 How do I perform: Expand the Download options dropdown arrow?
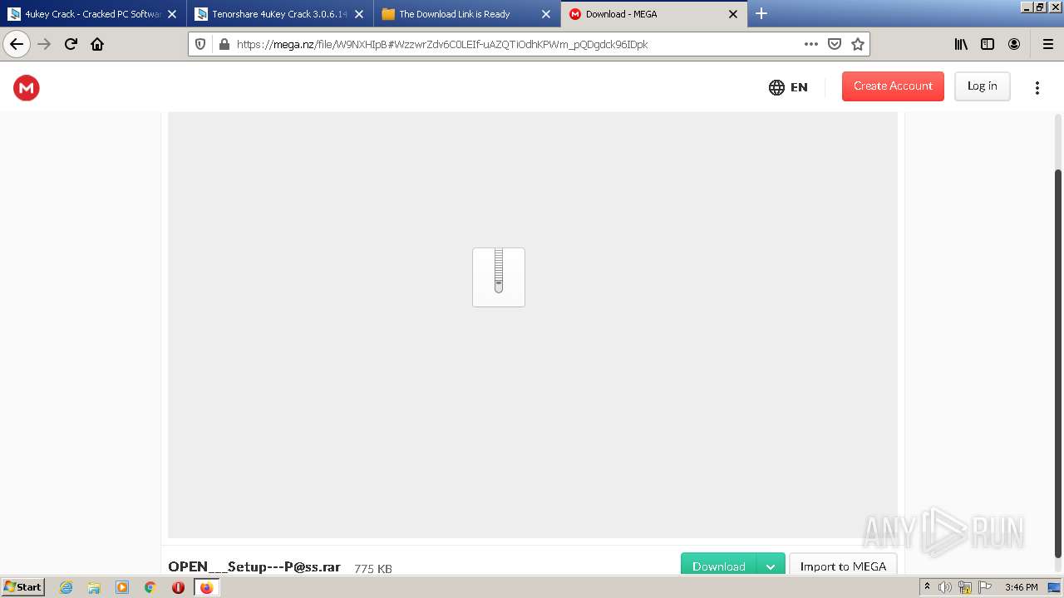[771, 566]
